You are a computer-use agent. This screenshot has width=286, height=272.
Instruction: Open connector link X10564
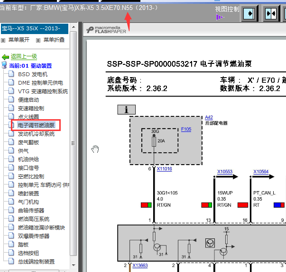pyautogui.click(x=261, y=172)
